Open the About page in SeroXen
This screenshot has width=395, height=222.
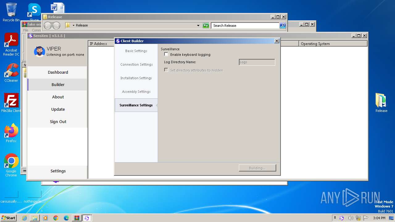tap(58, 97)
